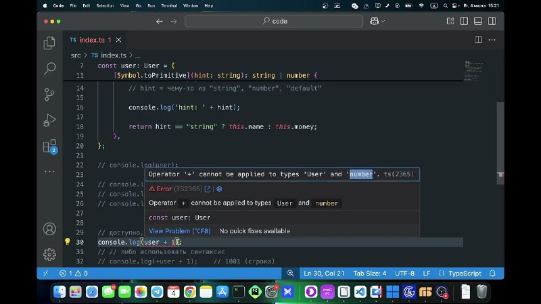The width and height of the screenshot is (541, 304).
Task: Click the lightbulb code action on line 30
Action: click(x=68, y=242)
